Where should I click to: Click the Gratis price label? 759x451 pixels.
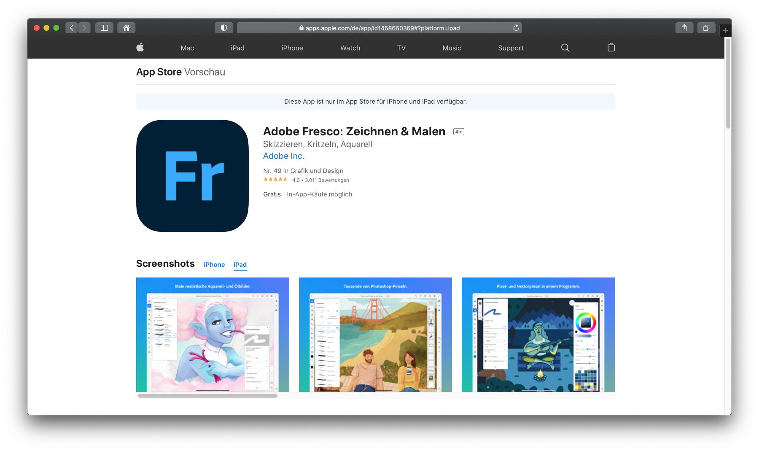point(272,194)
